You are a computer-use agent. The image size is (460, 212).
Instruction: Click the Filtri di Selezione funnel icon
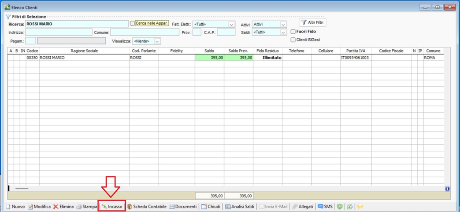[8, 17]
